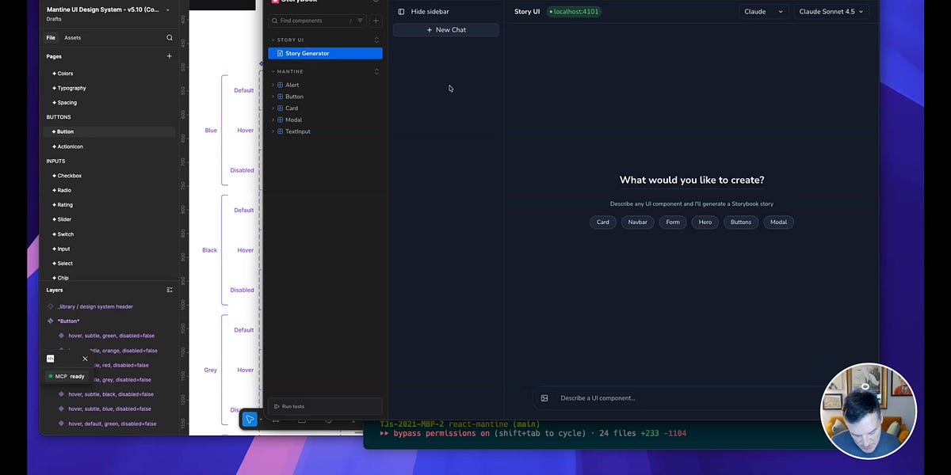The width and height of the screenshot is (951, 475).
Task: Switch to the Assets tab
Action: pos(72,37)
